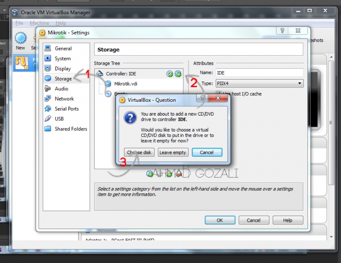
Task: Click the Add hard disk icon
Action: point(178,74)
